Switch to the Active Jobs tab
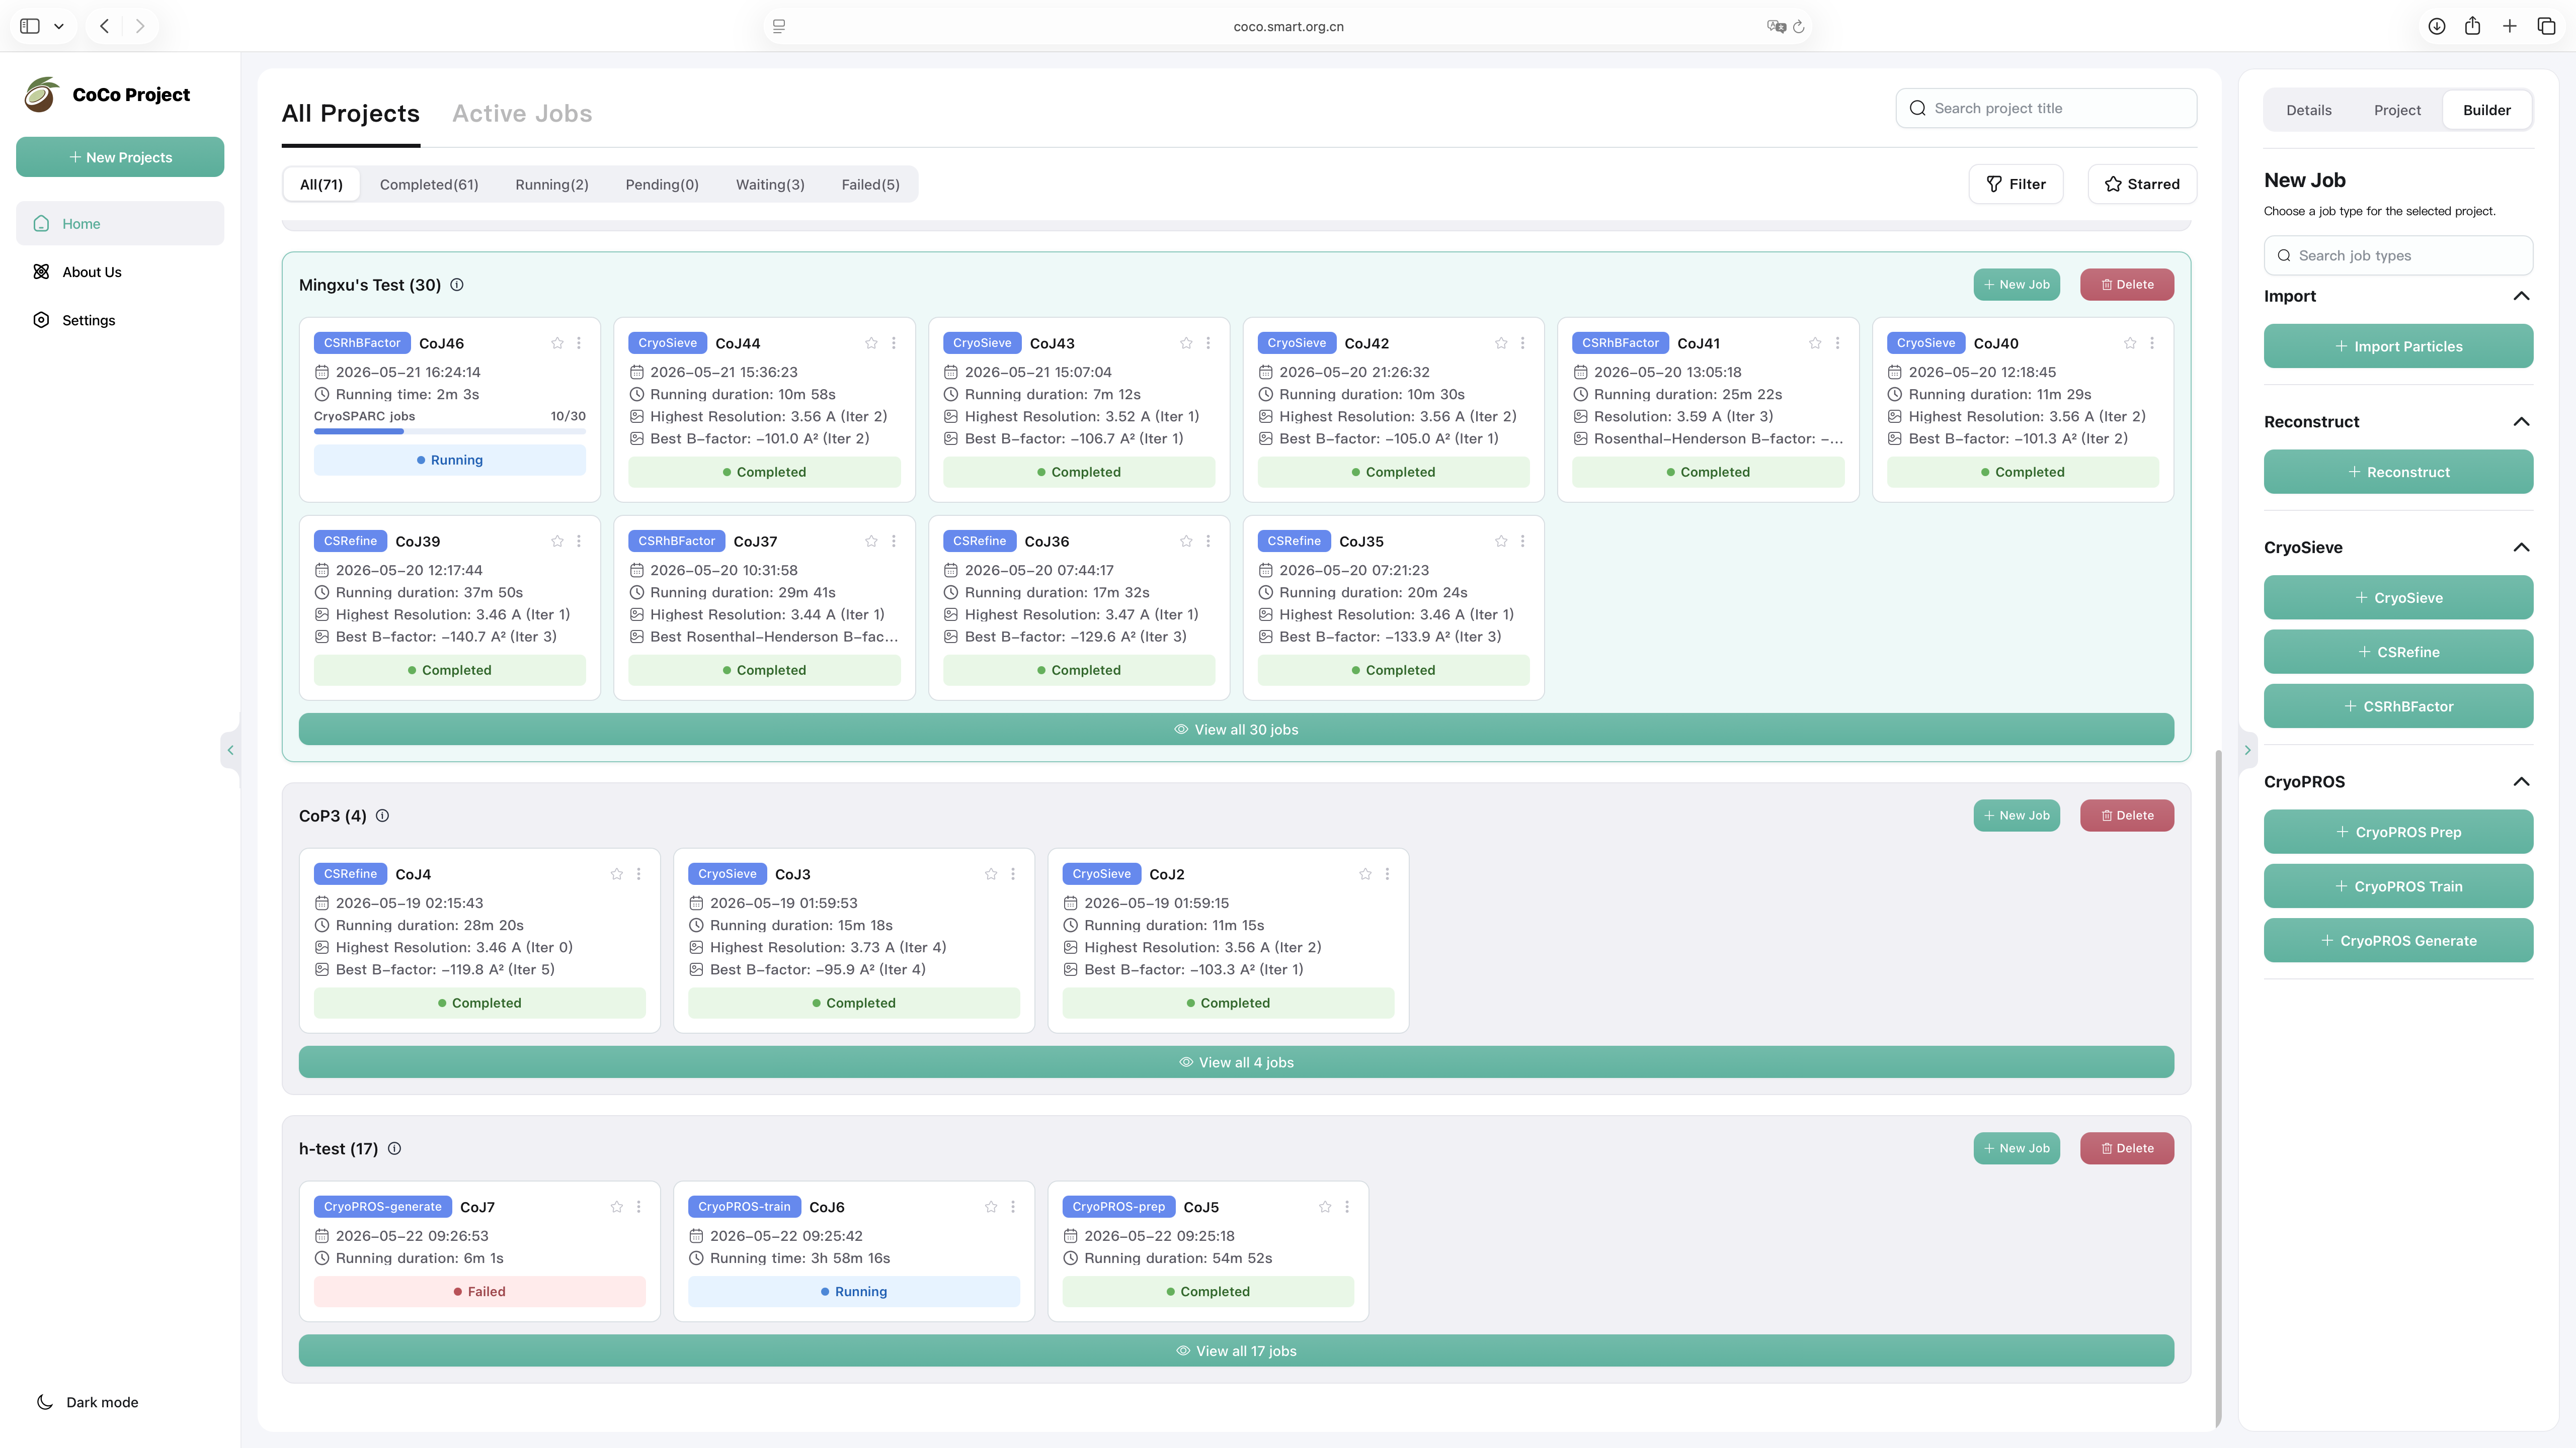 pyautogui.click(x=522, y=114)
